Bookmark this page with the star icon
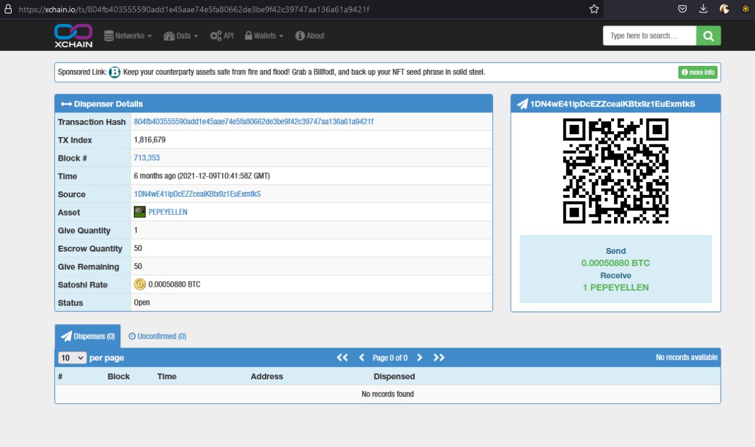 click(594, 9)
